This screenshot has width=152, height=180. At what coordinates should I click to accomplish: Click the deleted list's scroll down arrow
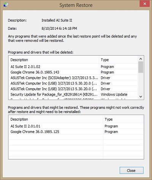point(141,97)
